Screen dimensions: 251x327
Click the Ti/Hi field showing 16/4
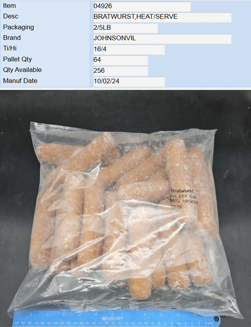129,50
